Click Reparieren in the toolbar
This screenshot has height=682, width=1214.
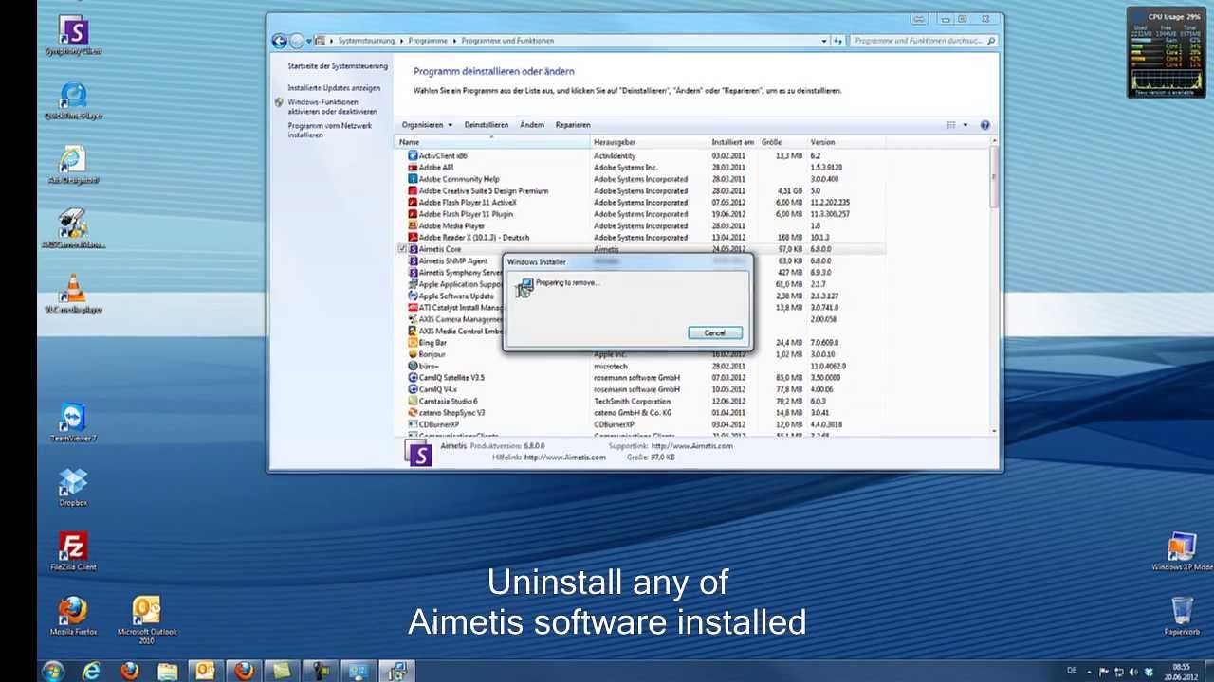(x=573, y=125)
